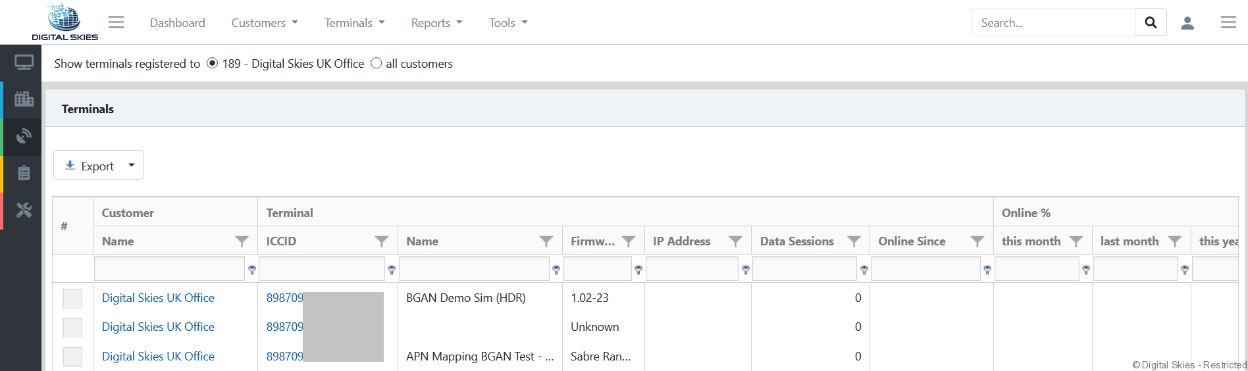Open the clipboard icon in sidebar

click(24, 173)
